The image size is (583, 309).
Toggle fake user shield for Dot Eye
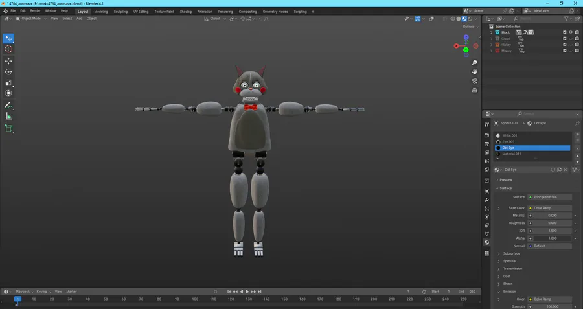tap(553, 170)
